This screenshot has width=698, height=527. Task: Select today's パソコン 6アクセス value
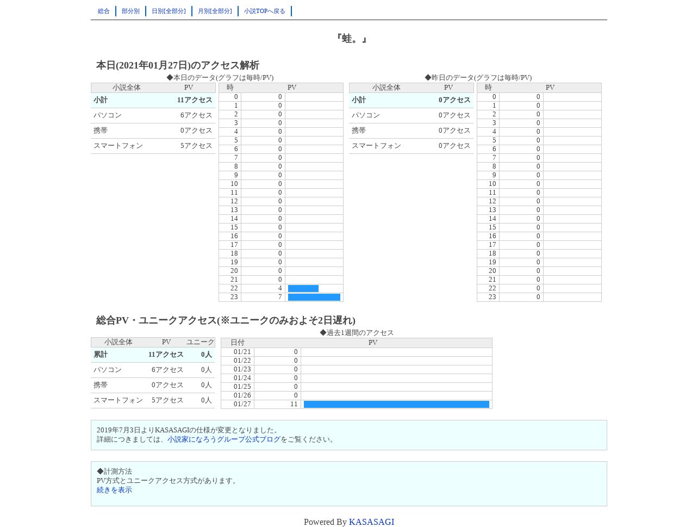point(196,115)
